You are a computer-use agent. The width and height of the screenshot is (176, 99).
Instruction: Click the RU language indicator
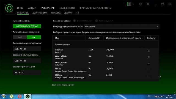[x=149, y=96]
